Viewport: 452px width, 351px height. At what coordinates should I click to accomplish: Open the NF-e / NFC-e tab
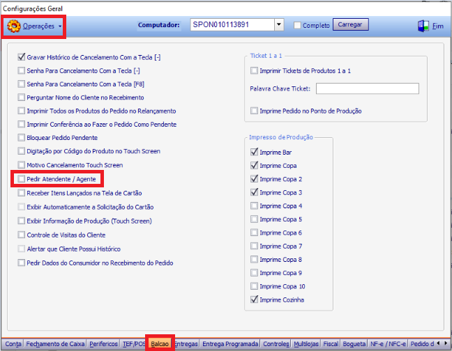[x=388, y=344]
